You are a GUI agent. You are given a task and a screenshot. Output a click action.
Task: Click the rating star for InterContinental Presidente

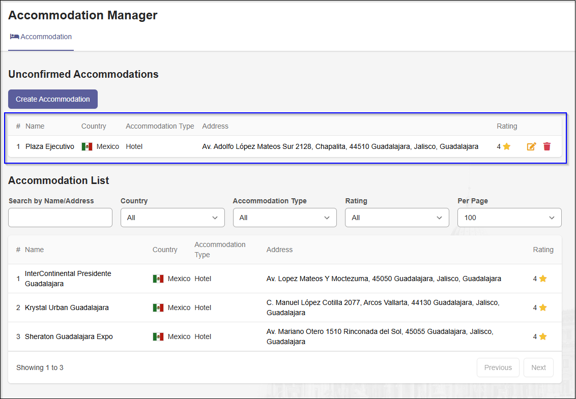[543, 279]
